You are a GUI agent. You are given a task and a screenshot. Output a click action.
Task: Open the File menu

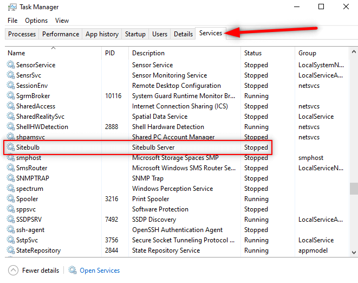(x=12, y=21)
